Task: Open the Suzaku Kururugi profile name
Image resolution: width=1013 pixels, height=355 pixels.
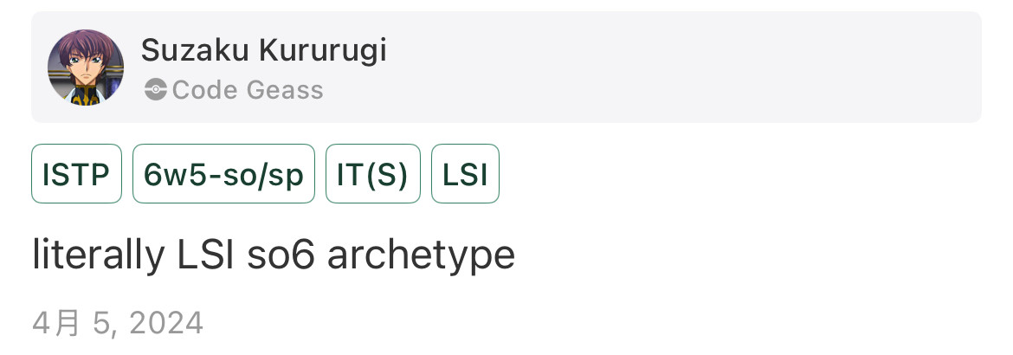Action: (x=263, y=51)
